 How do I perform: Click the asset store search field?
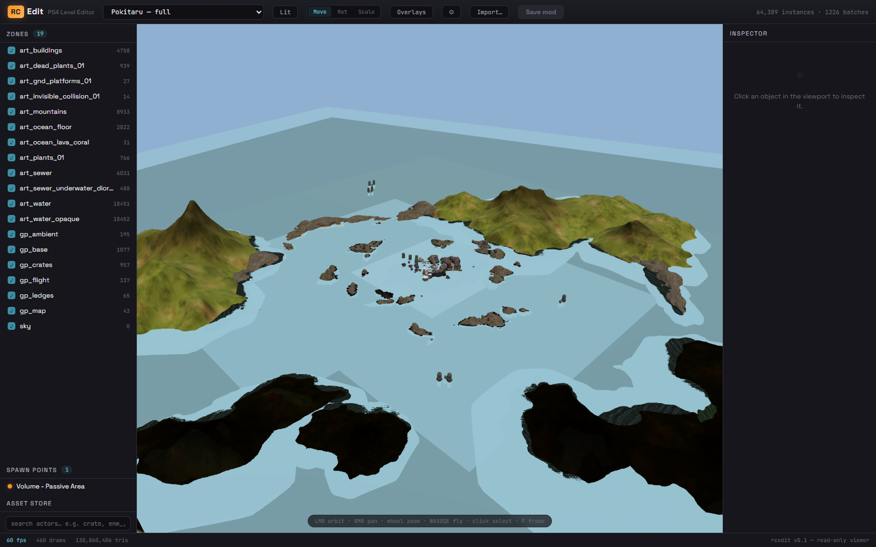point(68,523)
